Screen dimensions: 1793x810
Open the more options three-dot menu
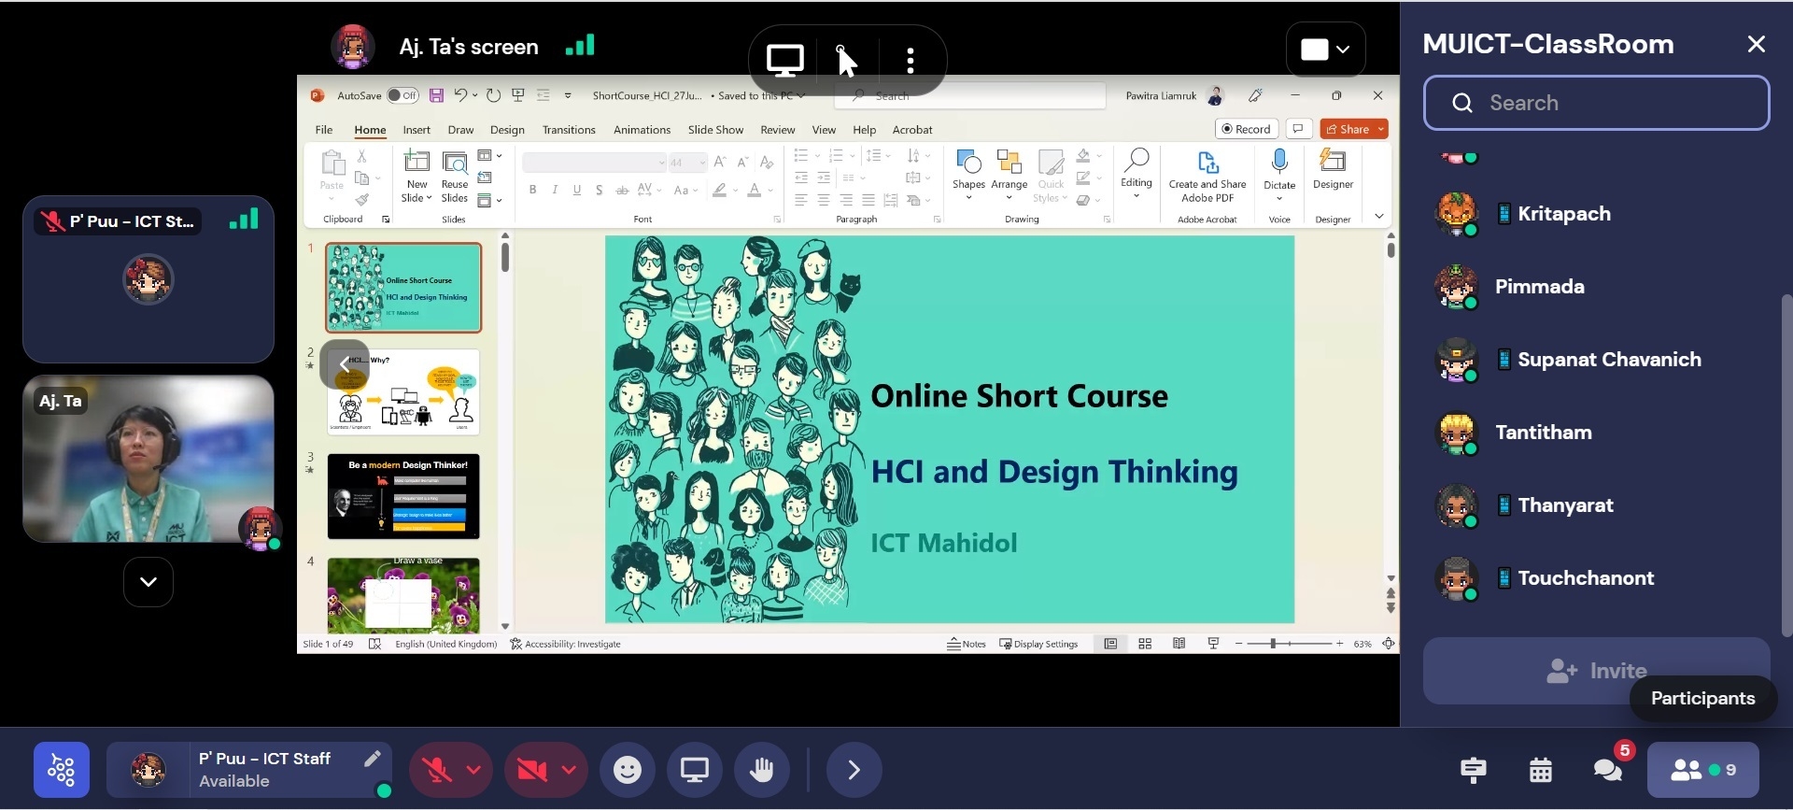[x=910, y=61]
